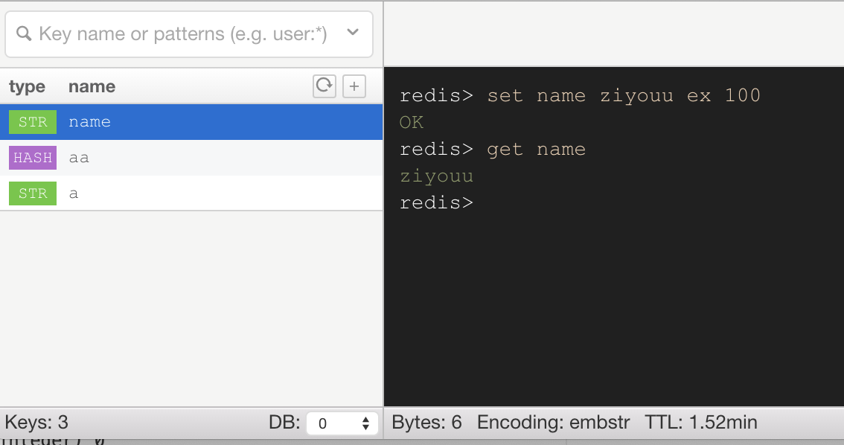
Task: Refresh the key list
Action: [x=324, y=86]
